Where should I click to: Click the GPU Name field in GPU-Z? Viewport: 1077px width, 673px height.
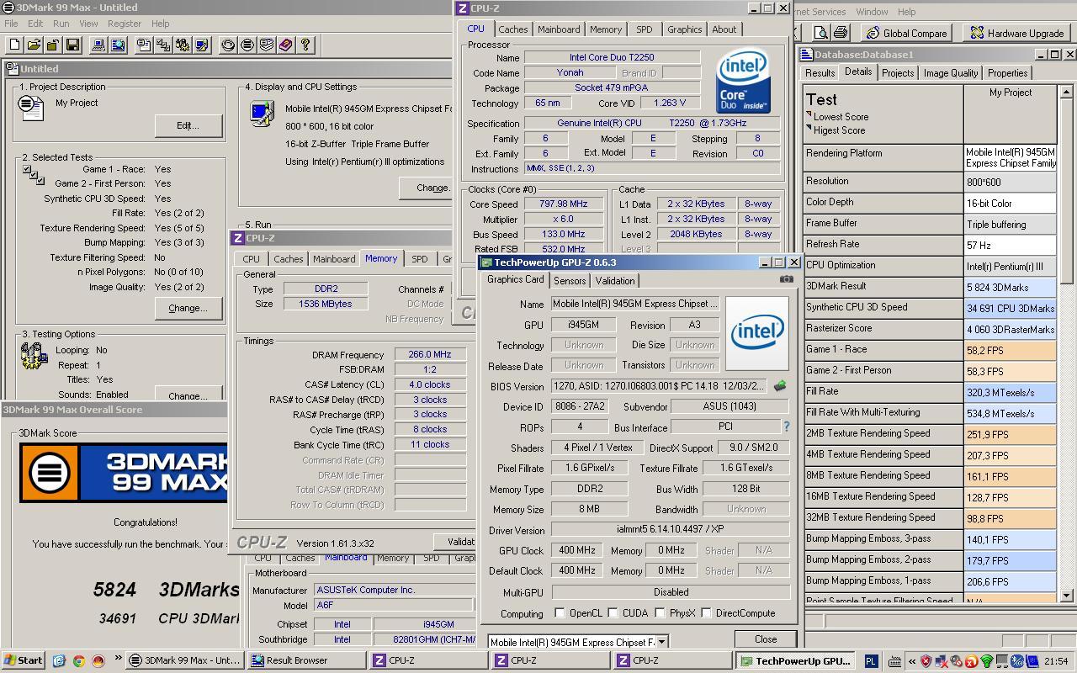(635, 304)
